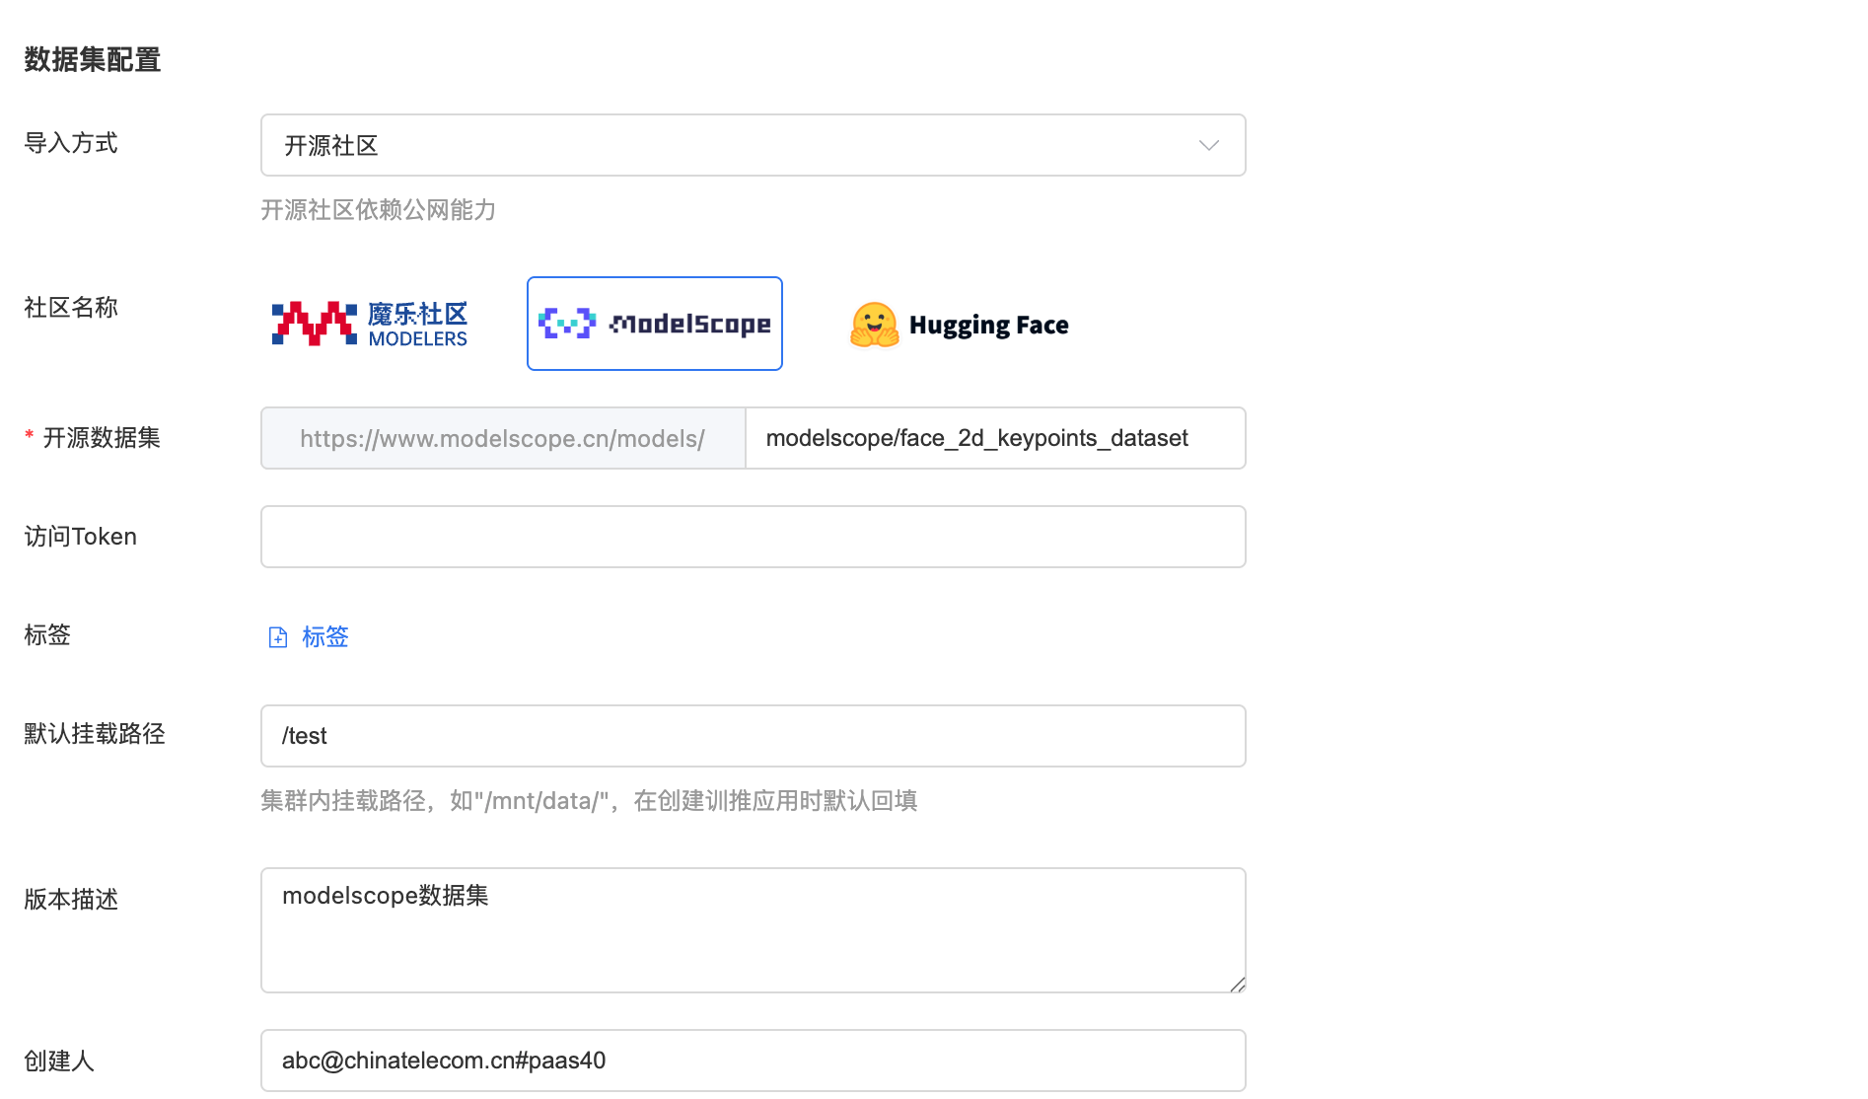1868x1099 pixels.
Task: Click the 创建人 field with chinatelecom email
Action: pyautogui.click(x=753, y=1061)
